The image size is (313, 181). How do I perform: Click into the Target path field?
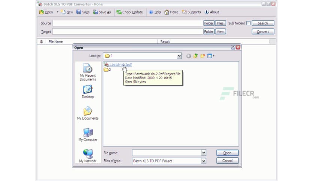tap(128, 32)
